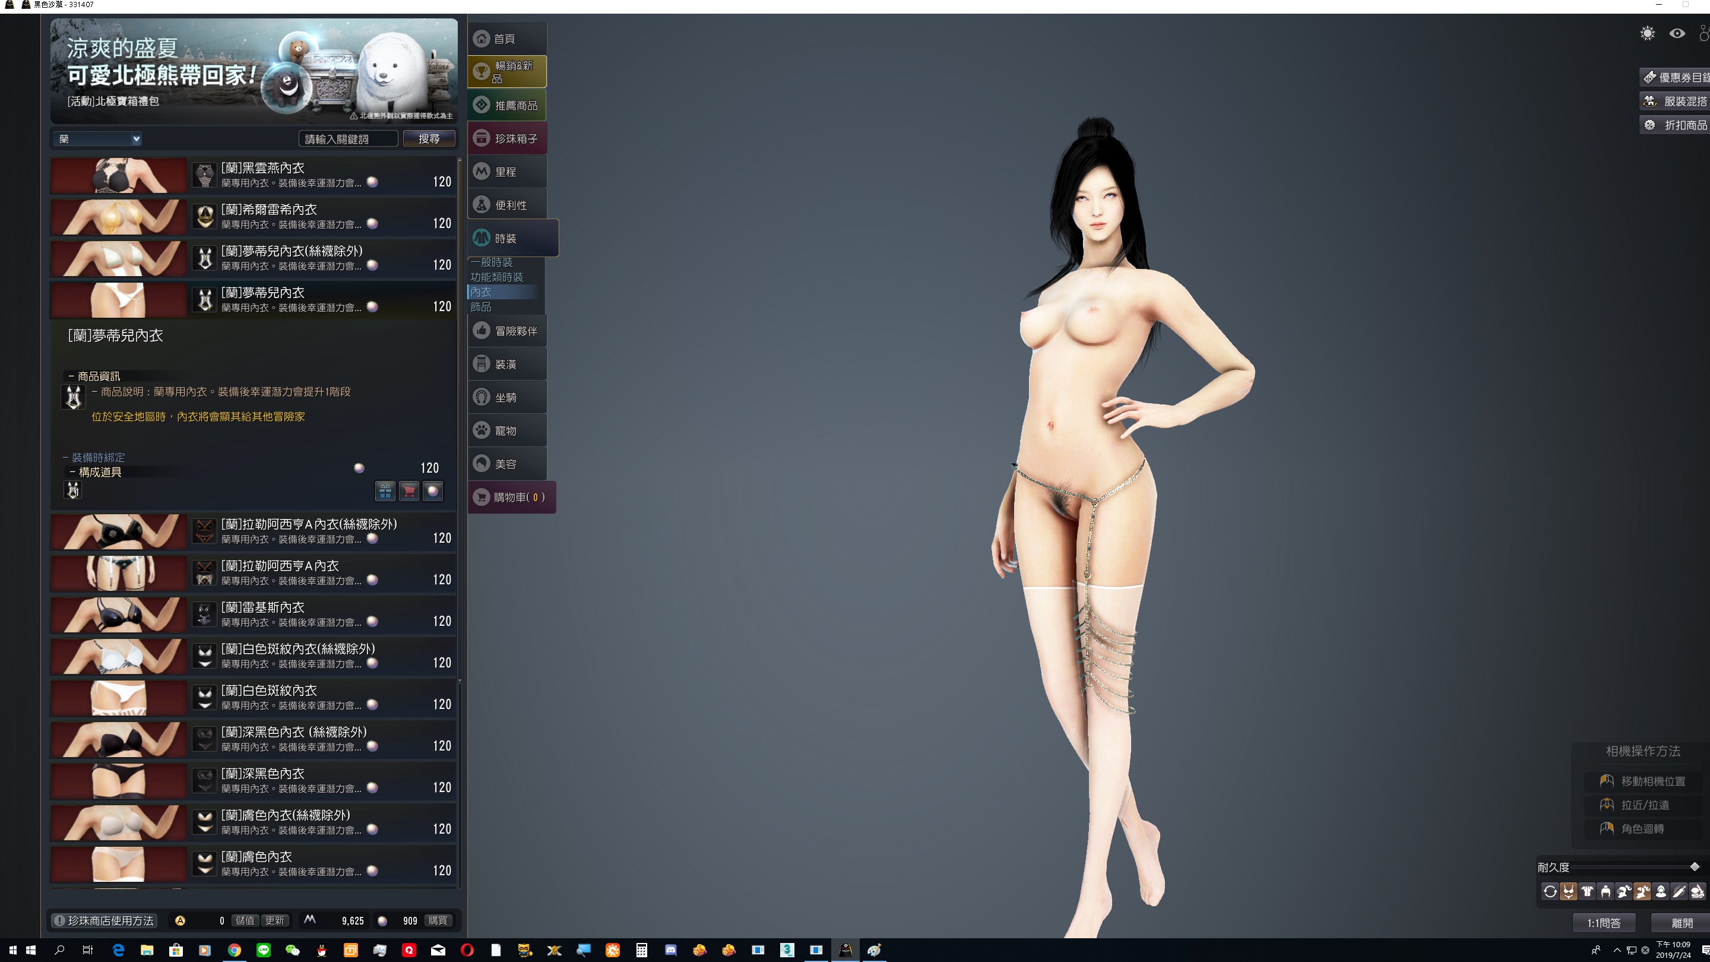Click the sun lighting icon at top right
The height and width of the screenshot is (962, 1710).
(x=1648, y=33)
